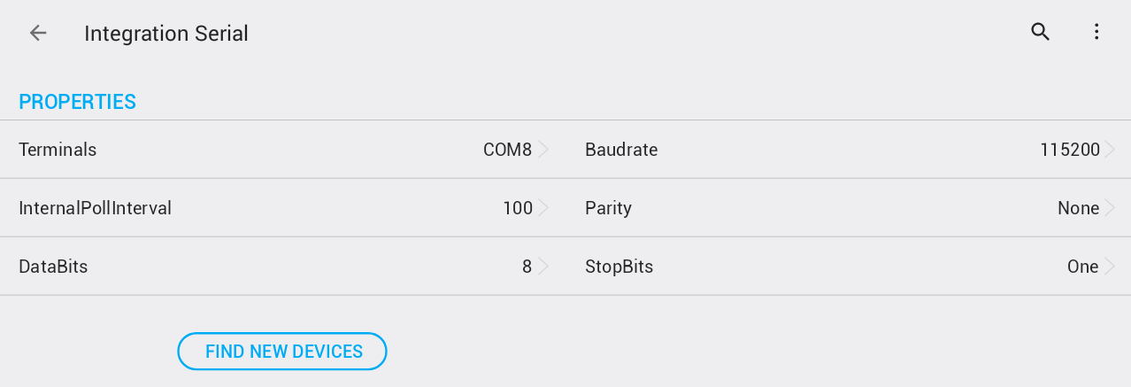Change the COM8 terminal value

[x=507, y=150]
